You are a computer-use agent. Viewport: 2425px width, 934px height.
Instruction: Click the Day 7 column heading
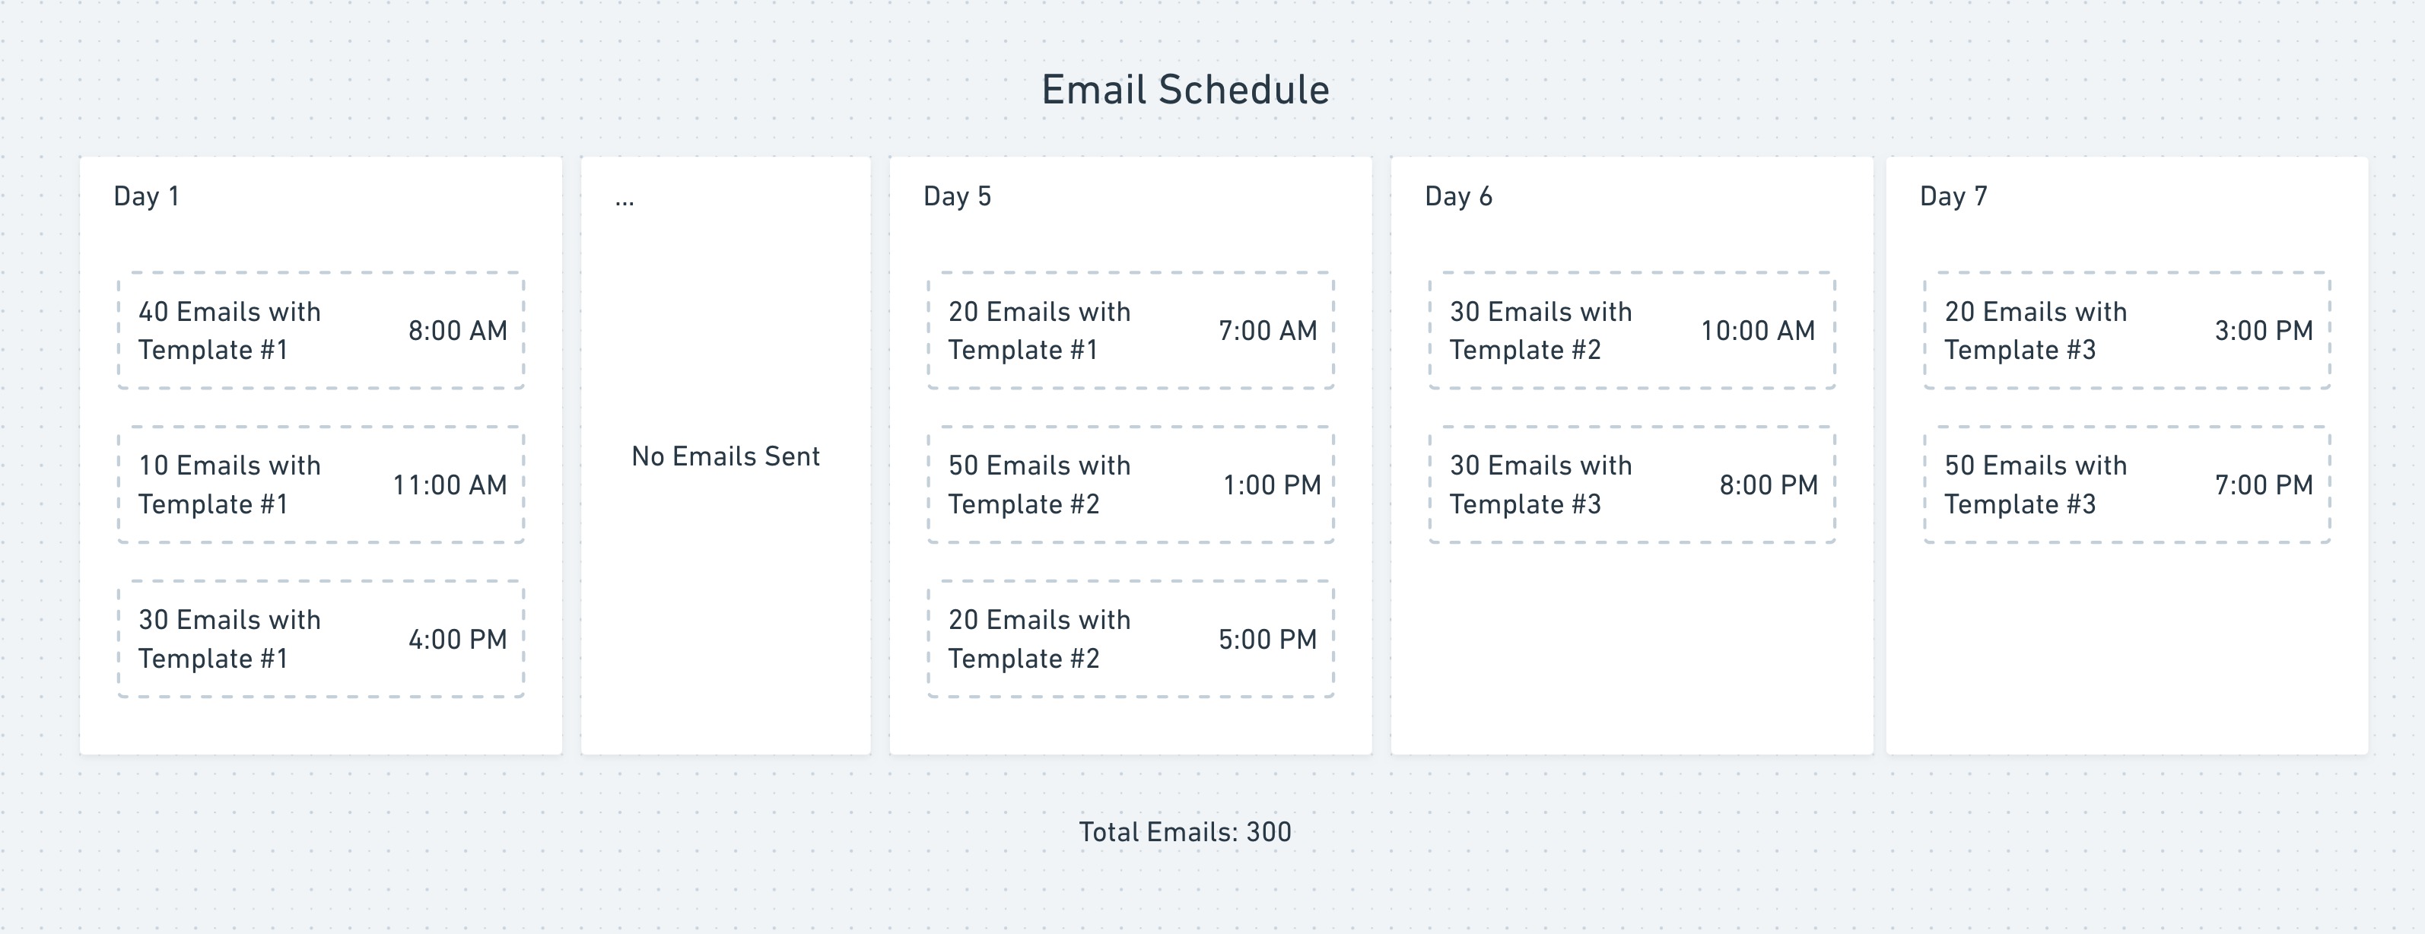(1953, 195)
